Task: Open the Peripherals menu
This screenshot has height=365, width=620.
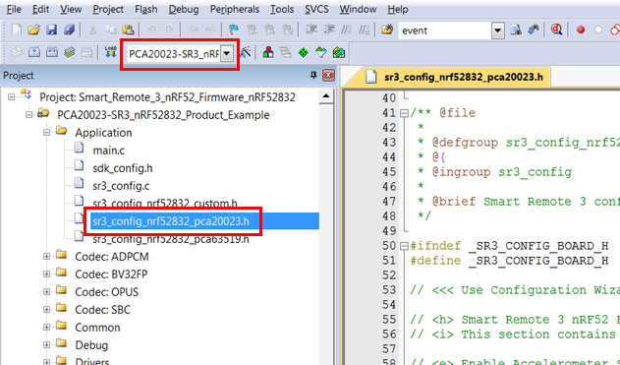Action: [235, 9]
